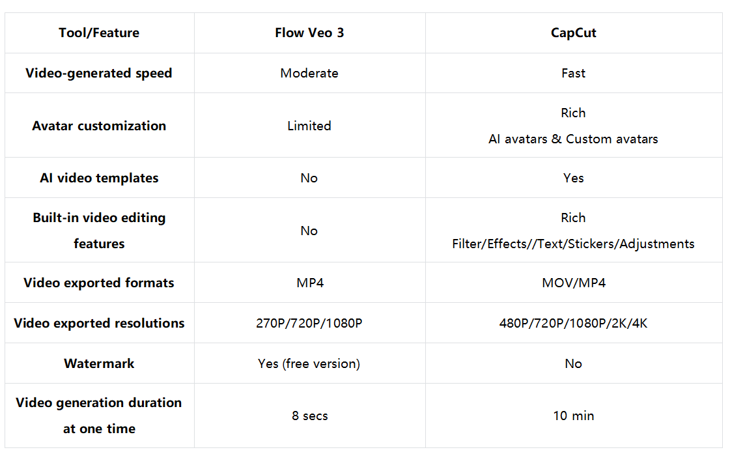The height and width of the screenshot is (452, 730).
Task: Click the Limited avatar cell
Action: (309, 126)
